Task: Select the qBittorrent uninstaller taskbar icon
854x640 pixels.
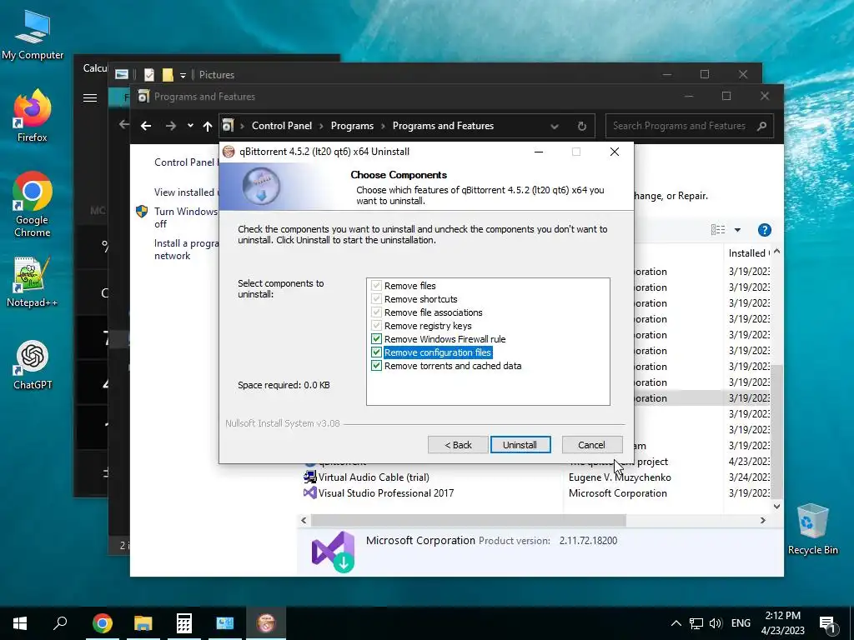Action: pos(266,623)
